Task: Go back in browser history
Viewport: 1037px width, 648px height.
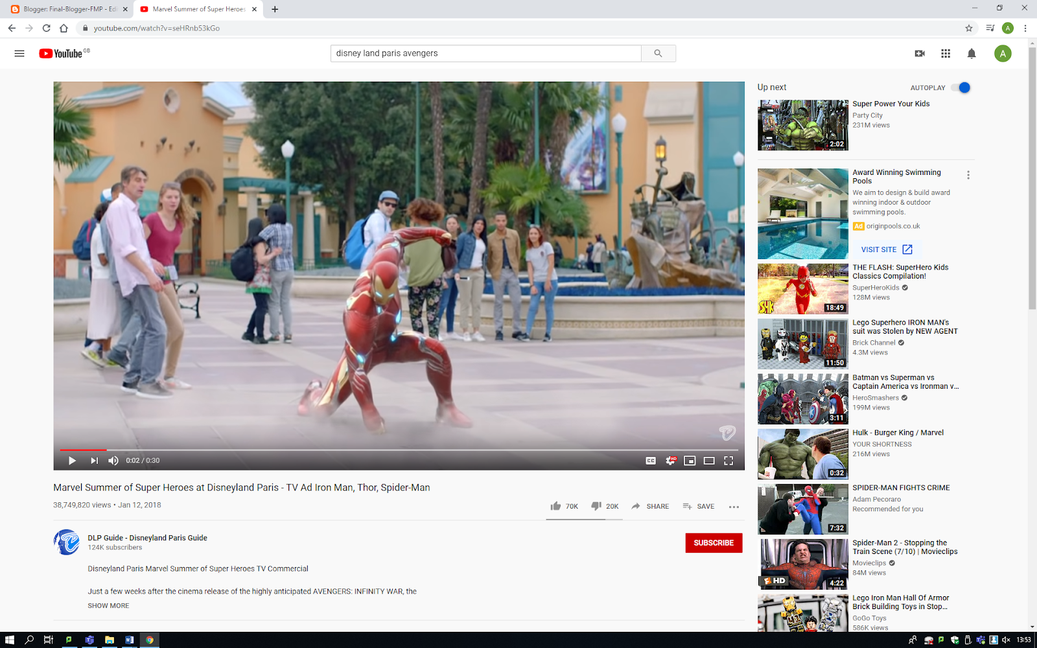Action: coord(12,28)
